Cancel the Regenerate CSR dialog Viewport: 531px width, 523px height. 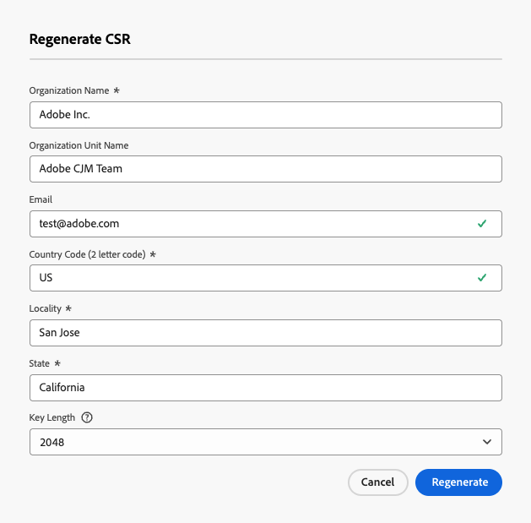tap(377, 482)
